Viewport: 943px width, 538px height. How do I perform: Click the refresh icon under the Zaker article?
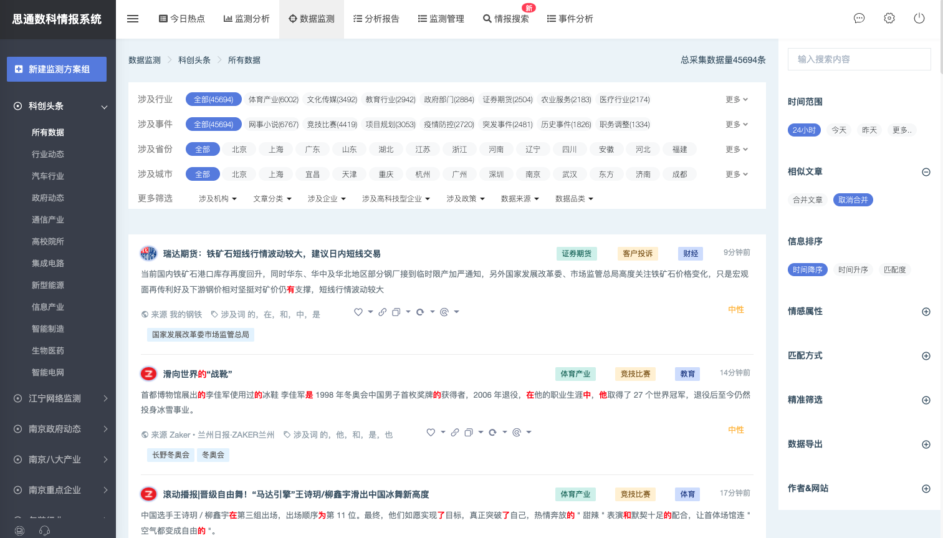click(492, 432)
